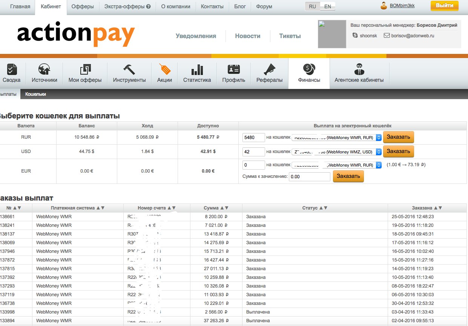This screenshot has height=326, width=468.
Task: Sort payouts by Сумма column
Action: [216, 208]
